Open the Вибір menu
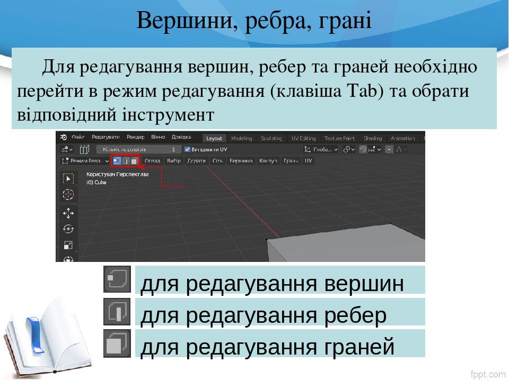The width and height of the screenshot is (509, 381). 174,161
